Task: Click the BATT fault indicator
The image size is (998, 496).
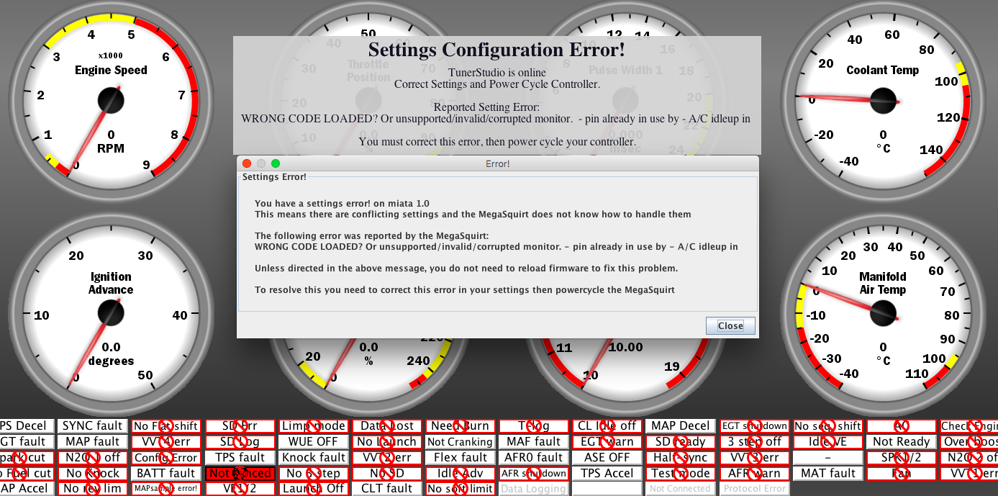Action: 165,473
